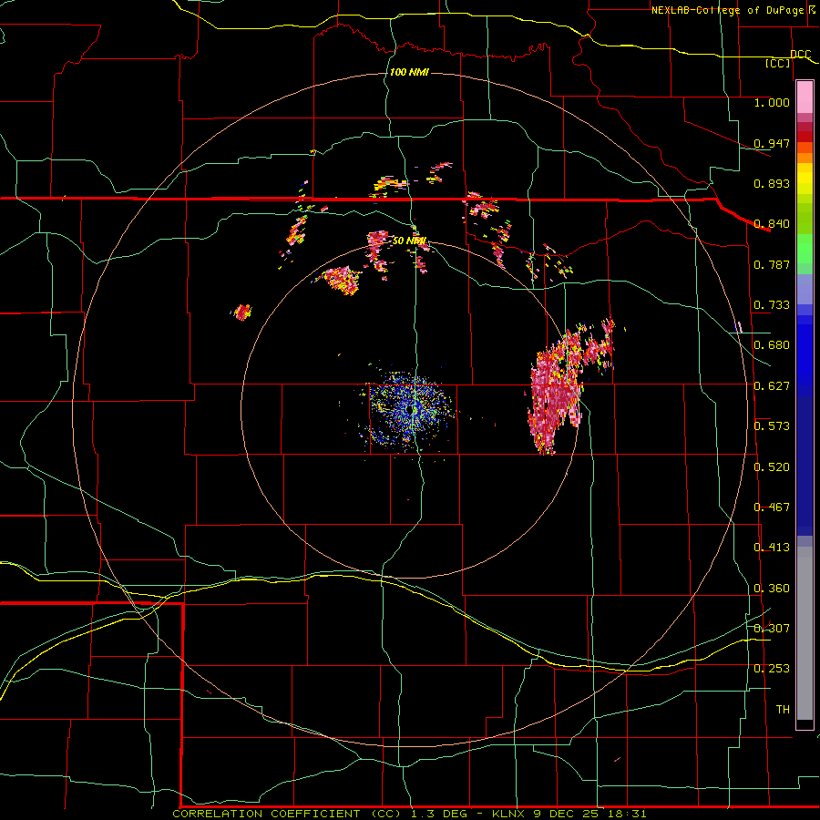Click the 0.840 scale value
Screen dimensions: 820x820
[x=772, y=224]
